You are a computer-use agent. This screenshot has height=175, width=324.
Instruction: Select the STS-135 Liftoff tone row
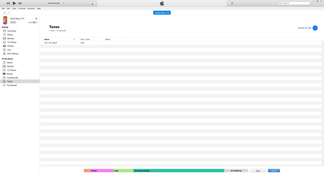tap(181, 43)
